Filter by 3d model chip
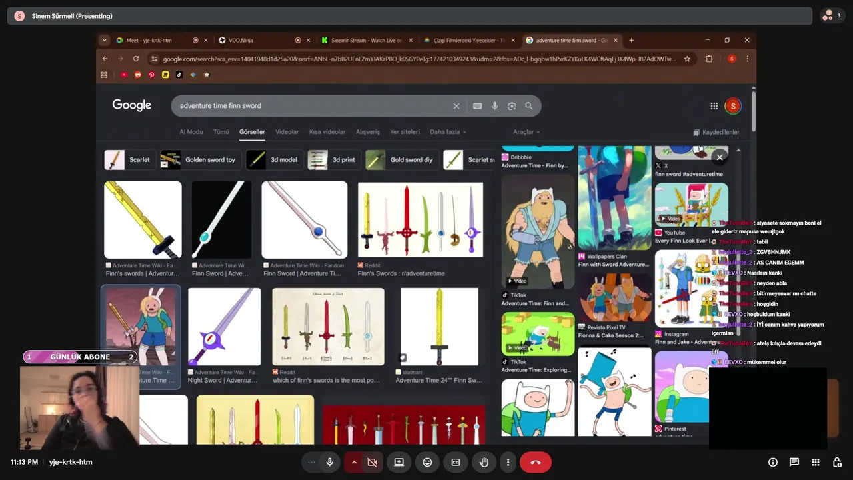This screenshot has width=853, height=480. [x=273, y=160]
